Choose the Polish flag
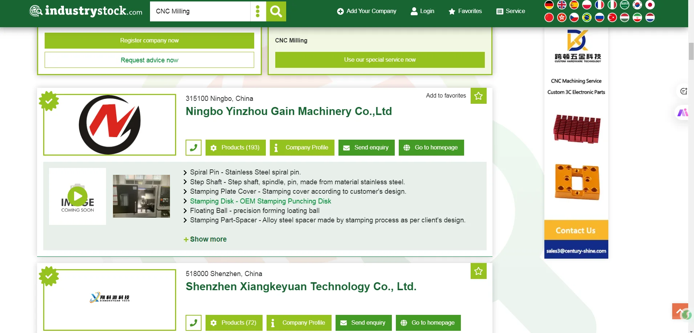The width and height of the screenshot is (694, 333). pyautogui.click(x=587, y=5)
